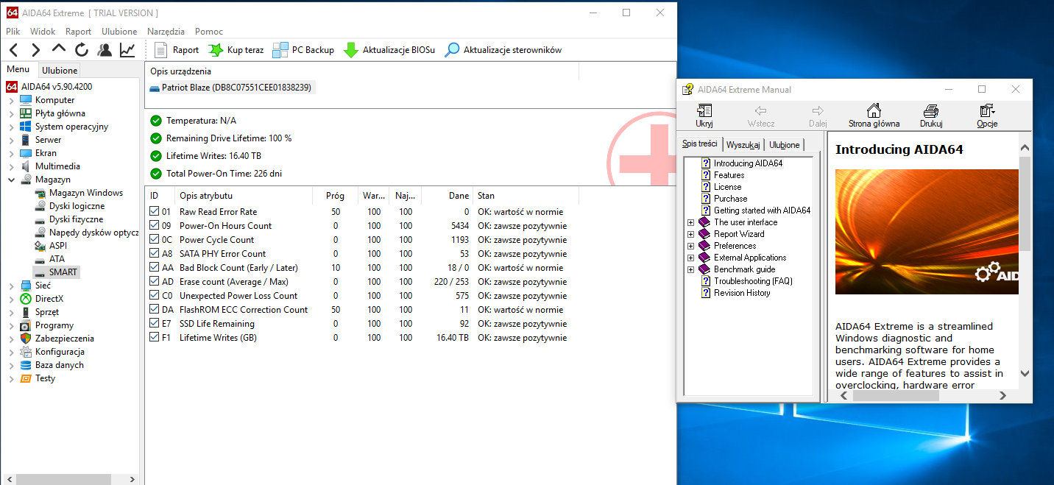Viewport: 1054px width, 485px height.
Task: Click the Stan column header
Action: tap(526, 196)
